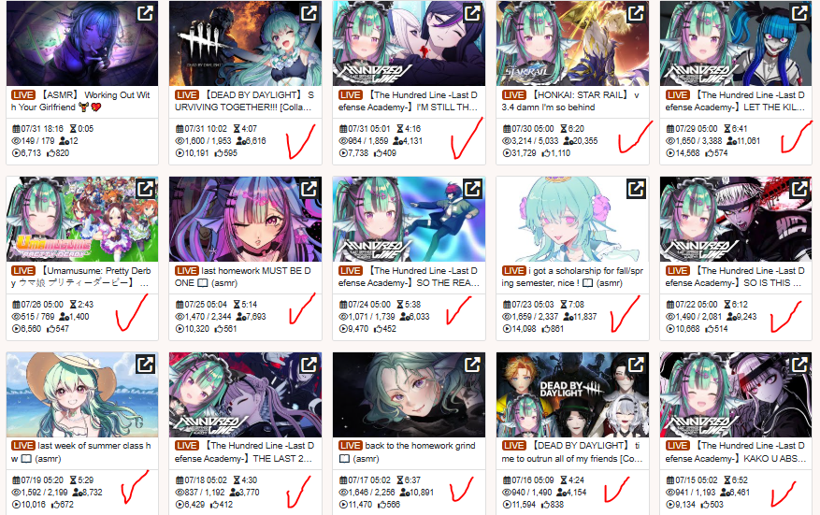Image resolution: width=820 pixels, height=515 pixels.
Task: Click 'i got a scholarship for fall/spring semester' title
Action: coord(572,277)
